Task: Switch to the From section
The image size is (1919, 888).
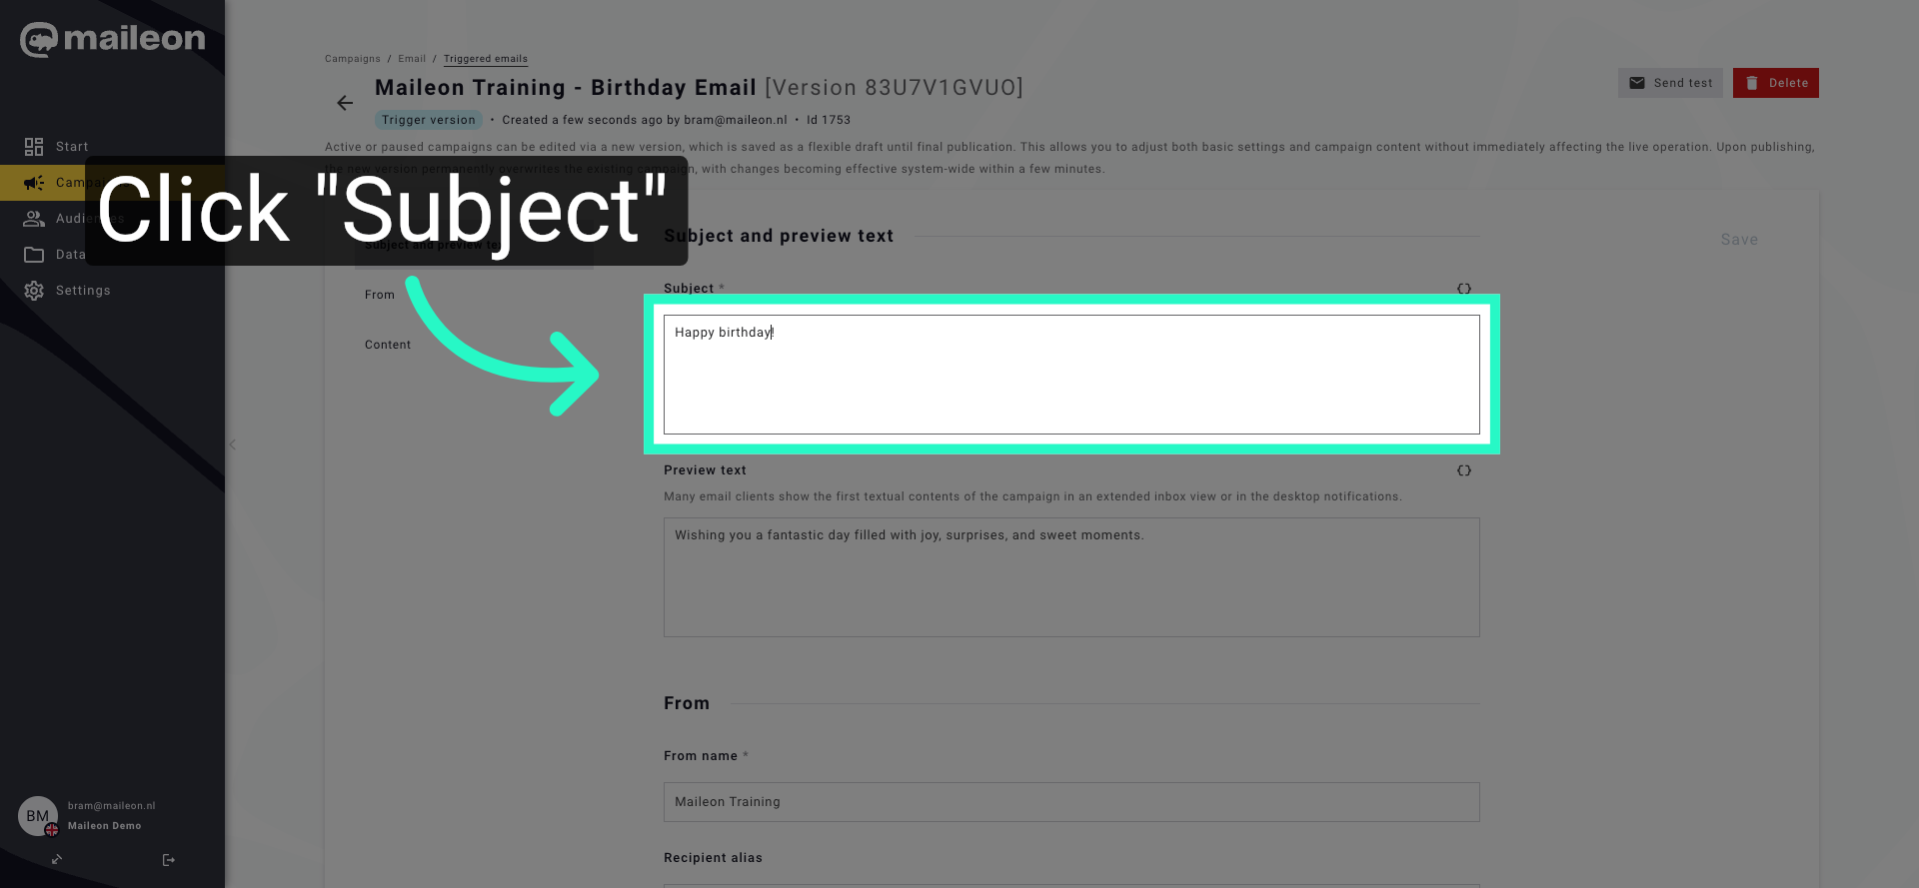Action: click(x=380, y=295)
